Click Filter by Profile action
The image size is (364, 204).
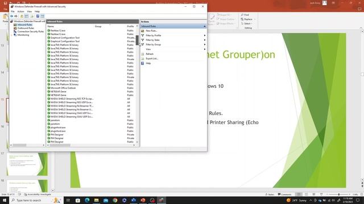tap(153, 35)
